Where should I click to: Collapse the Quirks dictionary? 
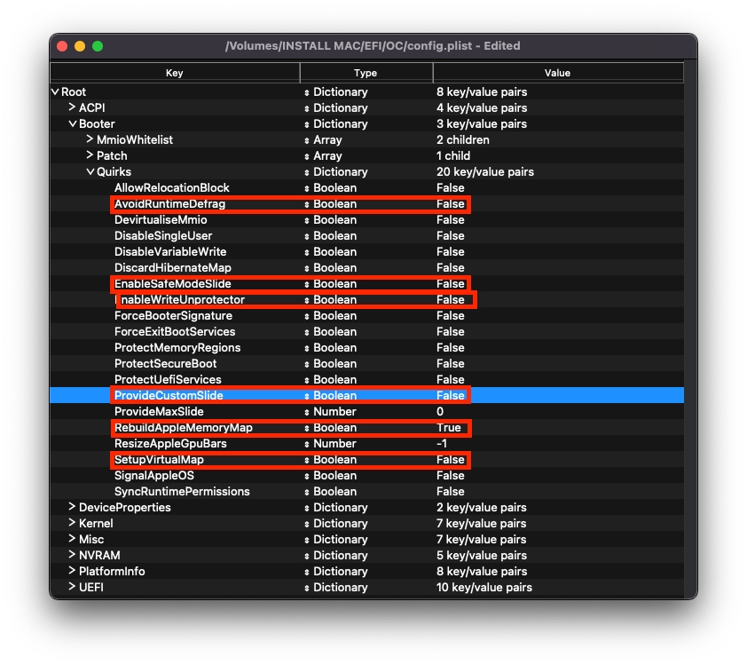(90, 172)
